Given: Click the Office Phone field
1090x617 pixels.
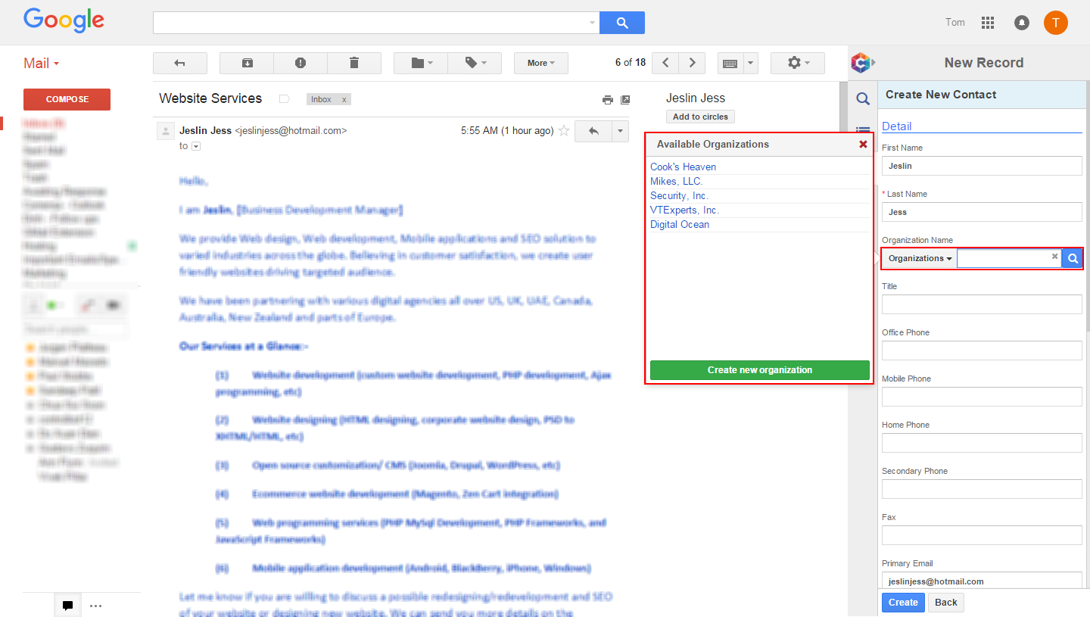Looking at the screenshot, I should [982, 351].
